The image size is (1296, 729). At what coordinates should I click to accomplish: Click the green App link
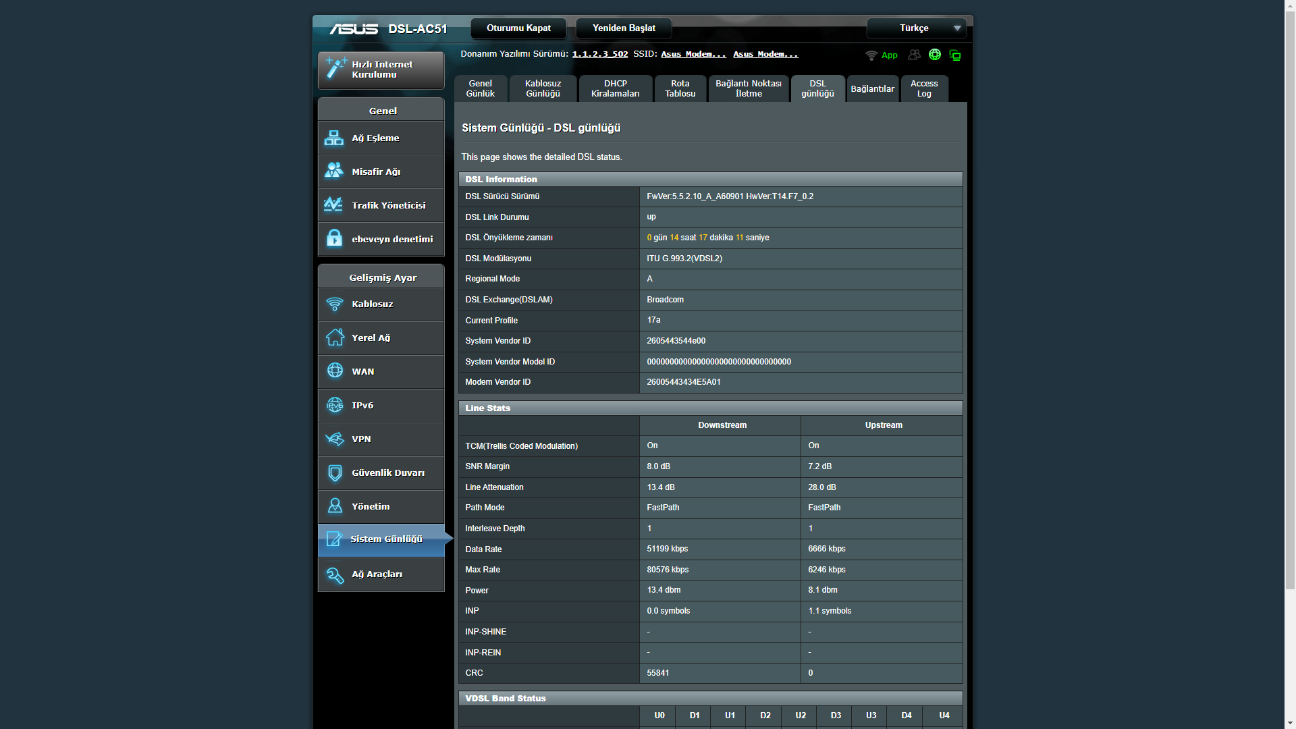(x=890, y=55)
